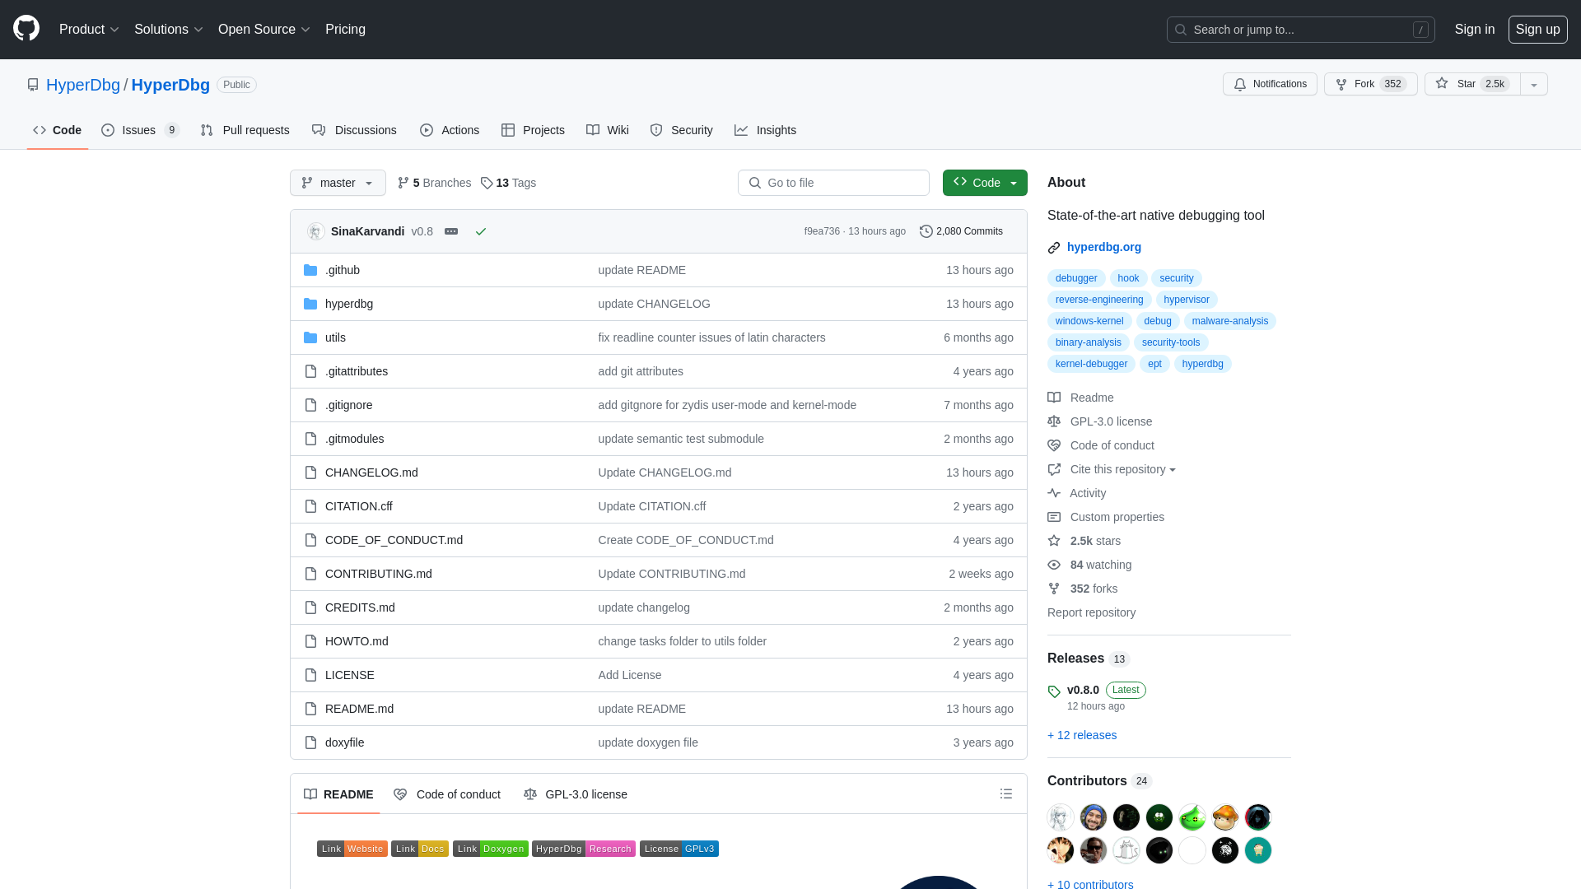Open the 5 Branches selector
The image size is (1581, 889).
tap(434, 183)
